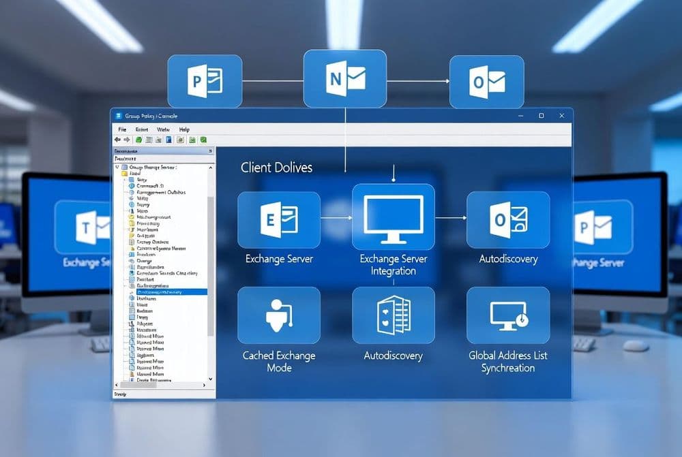The height and width of the screenshot is (457, 682).
Task: Click the forward navigation arrow button
Action: 127,140
